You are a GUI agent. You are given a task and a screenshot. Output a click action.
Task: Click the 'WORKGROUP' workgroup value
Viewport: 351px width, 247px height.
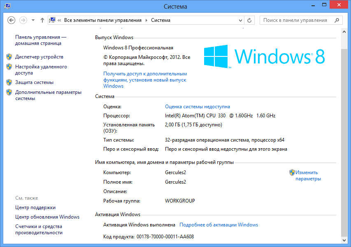tap(180, 201)
